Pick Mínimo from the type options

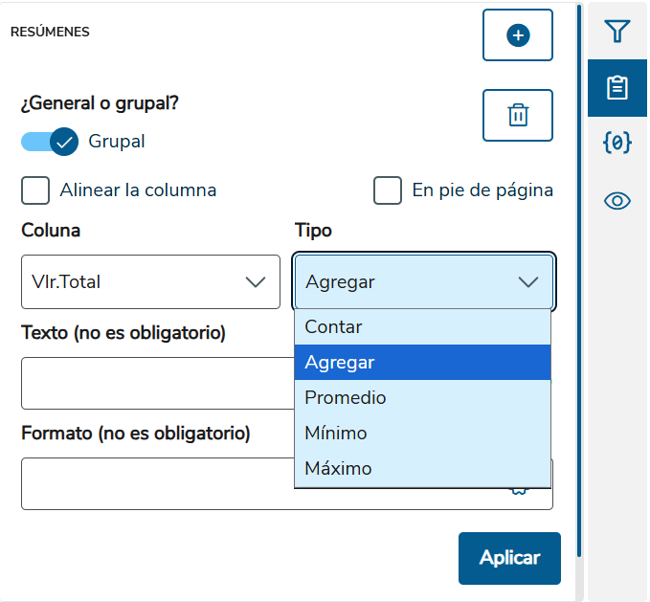422,434
